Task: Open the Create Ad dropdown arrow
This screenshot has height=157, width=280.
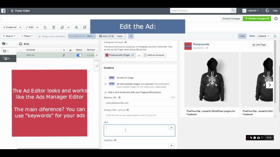Action: point(20,27)
